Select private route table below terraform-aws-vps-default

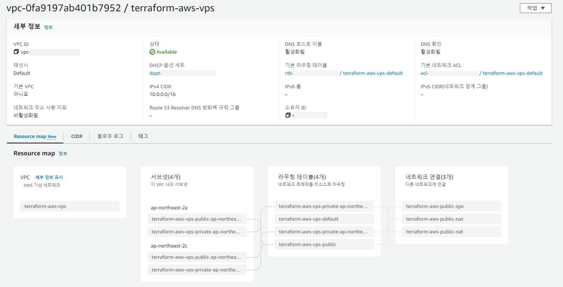pyautogui.click(x=324, y=232)
